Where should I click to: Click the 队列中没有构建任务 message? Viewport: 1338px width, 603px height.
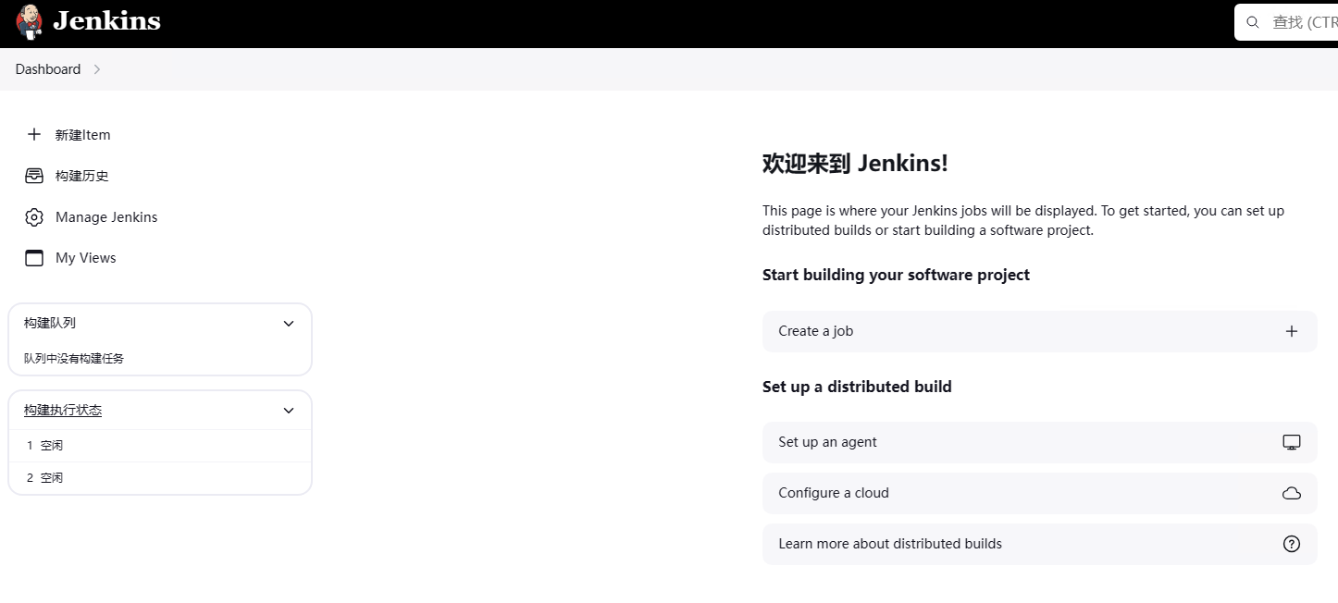[x=74, y=358]
